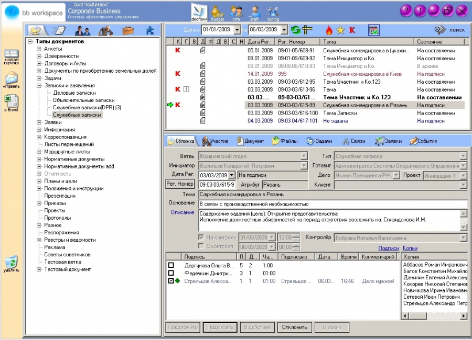Open the end date 06/03/2009 dropdown
472x340 pixels.
pos(284,29)
